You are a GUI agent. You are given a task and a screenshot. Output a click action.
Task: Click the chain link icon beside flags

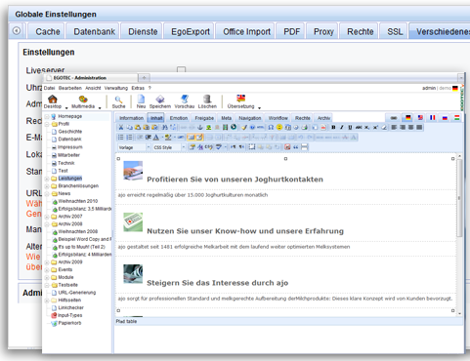click(394, 118)
